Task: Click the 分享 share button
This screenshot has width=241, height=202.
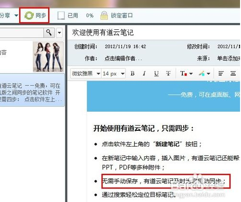Action: point(5,15)
